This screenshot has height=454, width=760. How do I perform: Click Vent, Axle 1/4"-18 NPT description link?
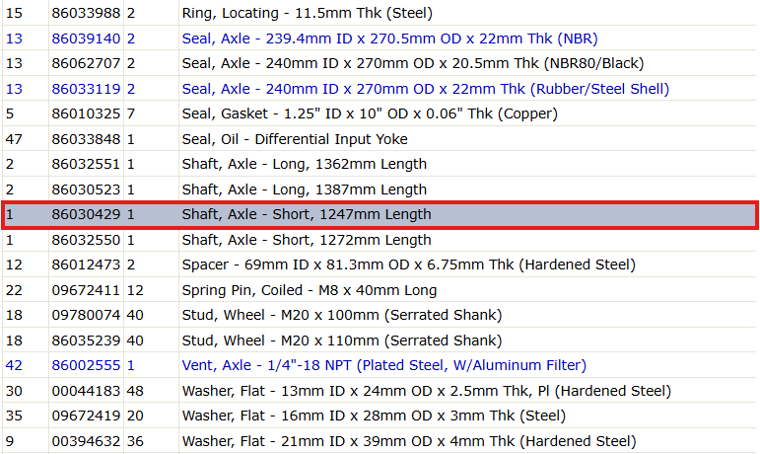pyautogui.click(x=383, y=365)
